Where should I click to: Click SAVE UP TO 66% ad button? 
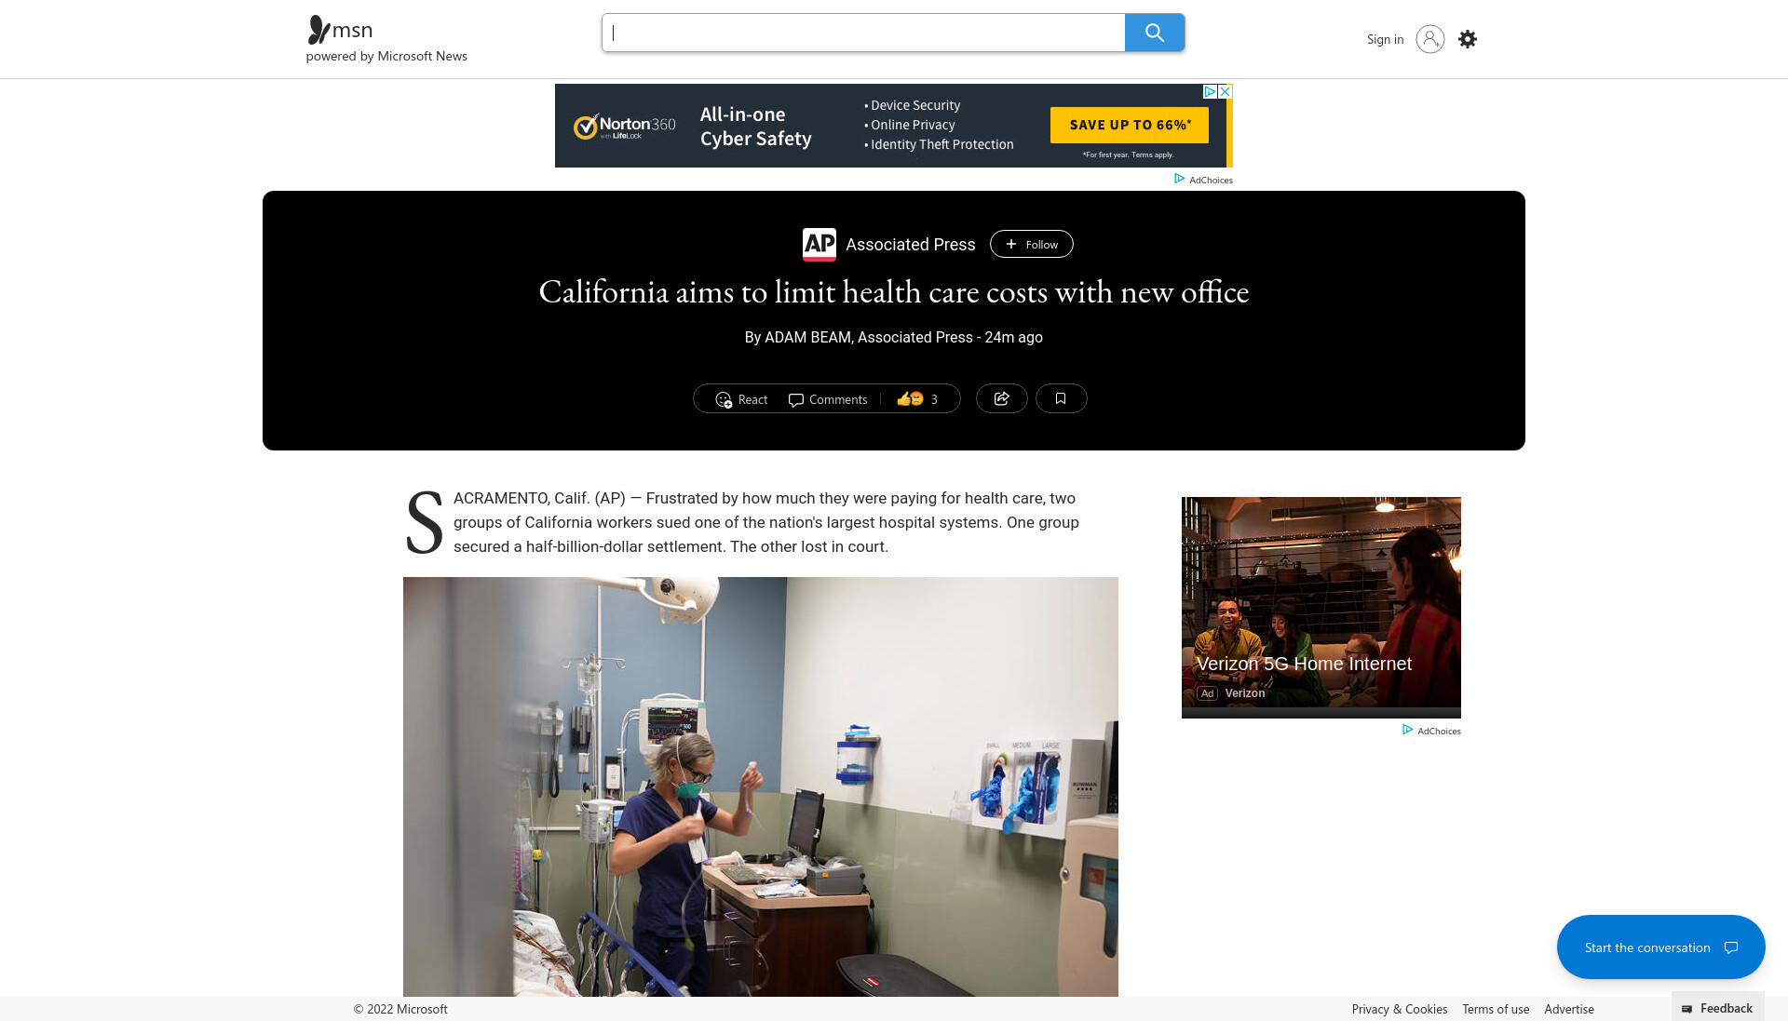(x=1130, y=125)
